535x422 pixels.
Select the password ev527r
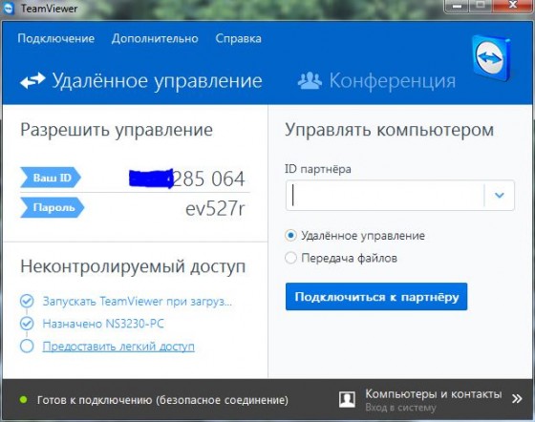click(x=215, y=209)
